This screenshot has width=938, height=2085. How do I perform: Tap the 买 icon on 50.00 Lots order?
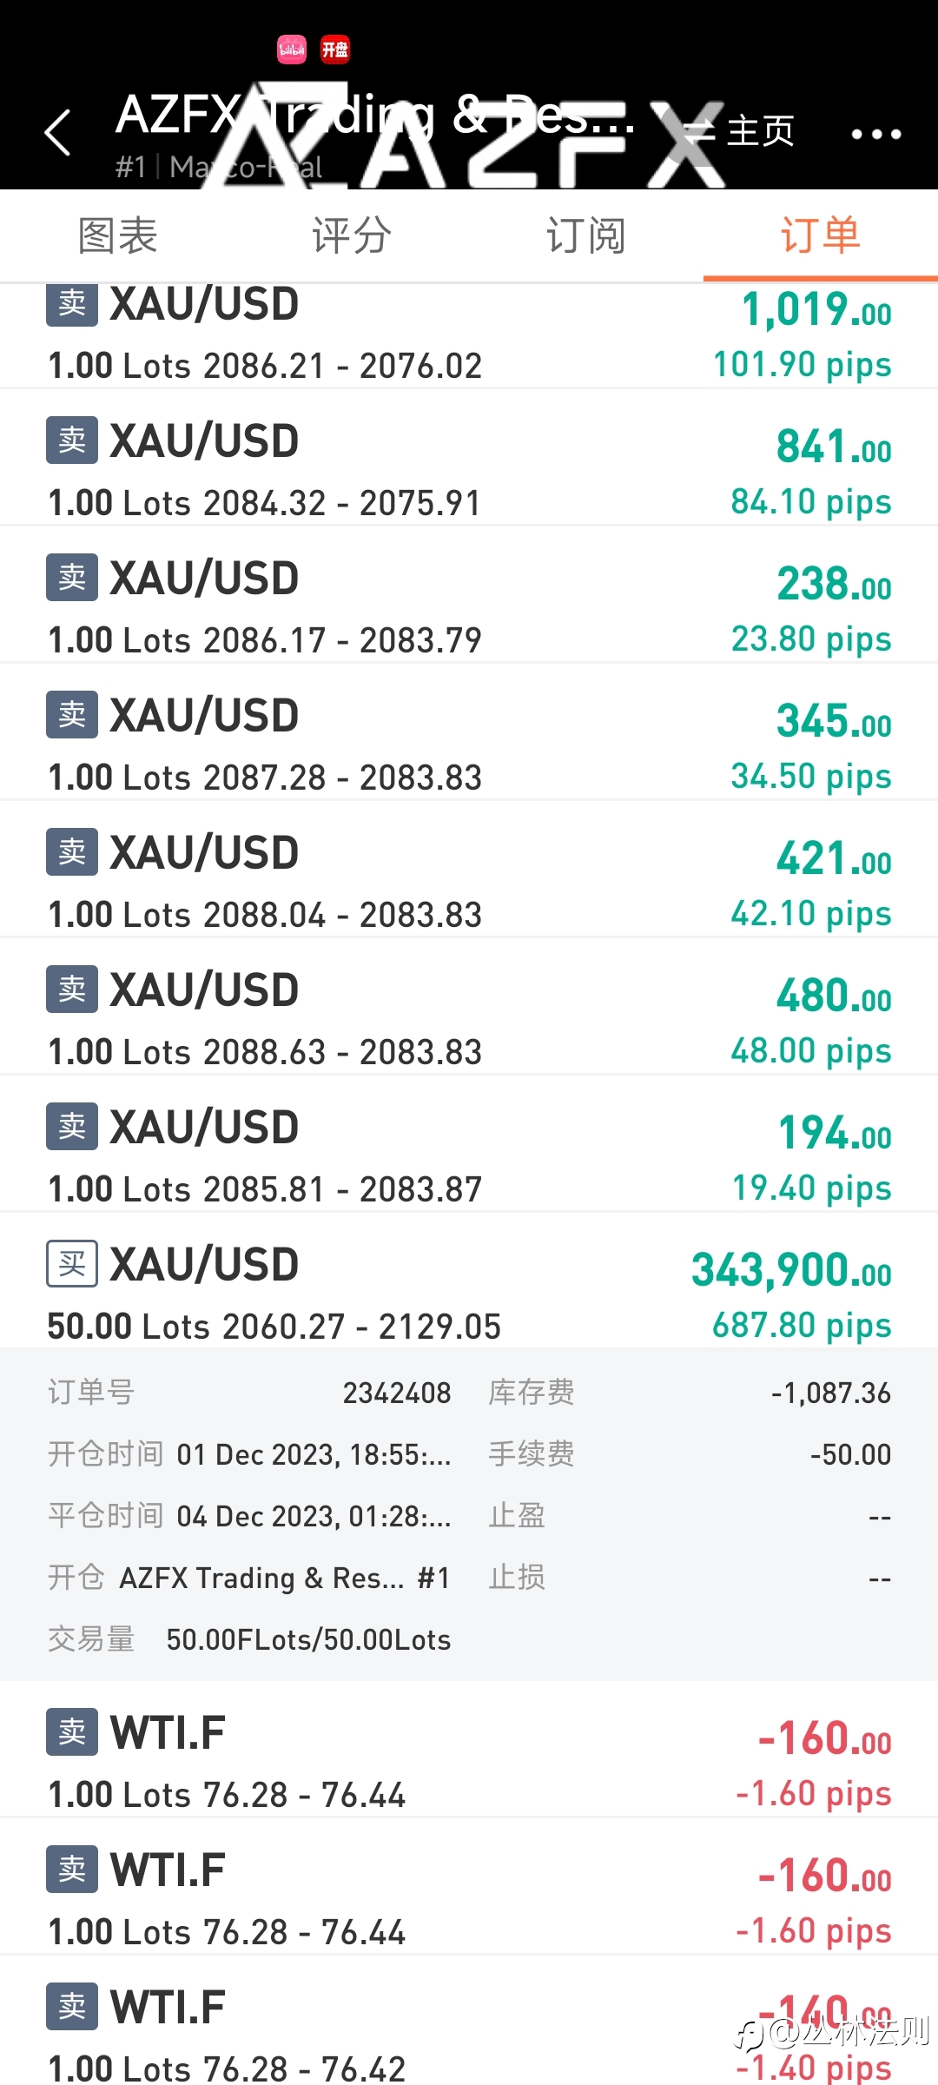[72, 1264]
